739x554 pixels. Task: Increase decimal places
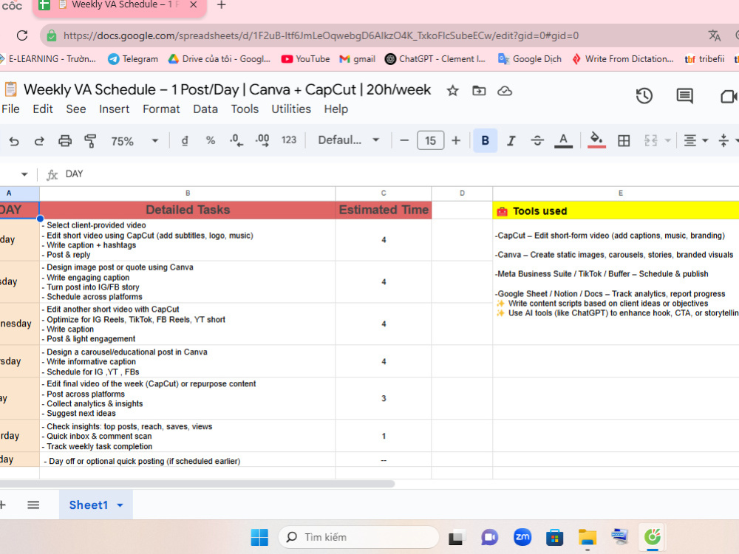(x=262, y=140)
